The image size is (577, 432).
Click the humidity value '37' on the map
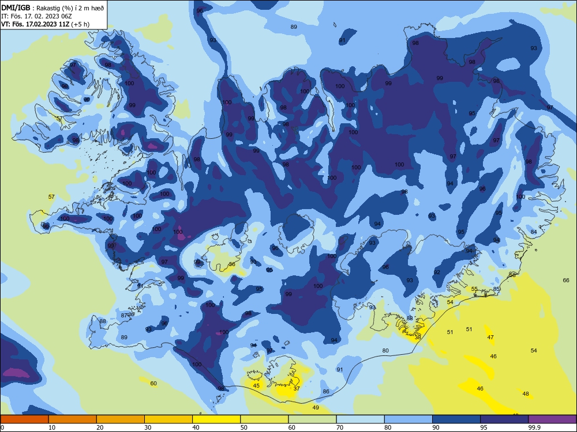(297, 388)
